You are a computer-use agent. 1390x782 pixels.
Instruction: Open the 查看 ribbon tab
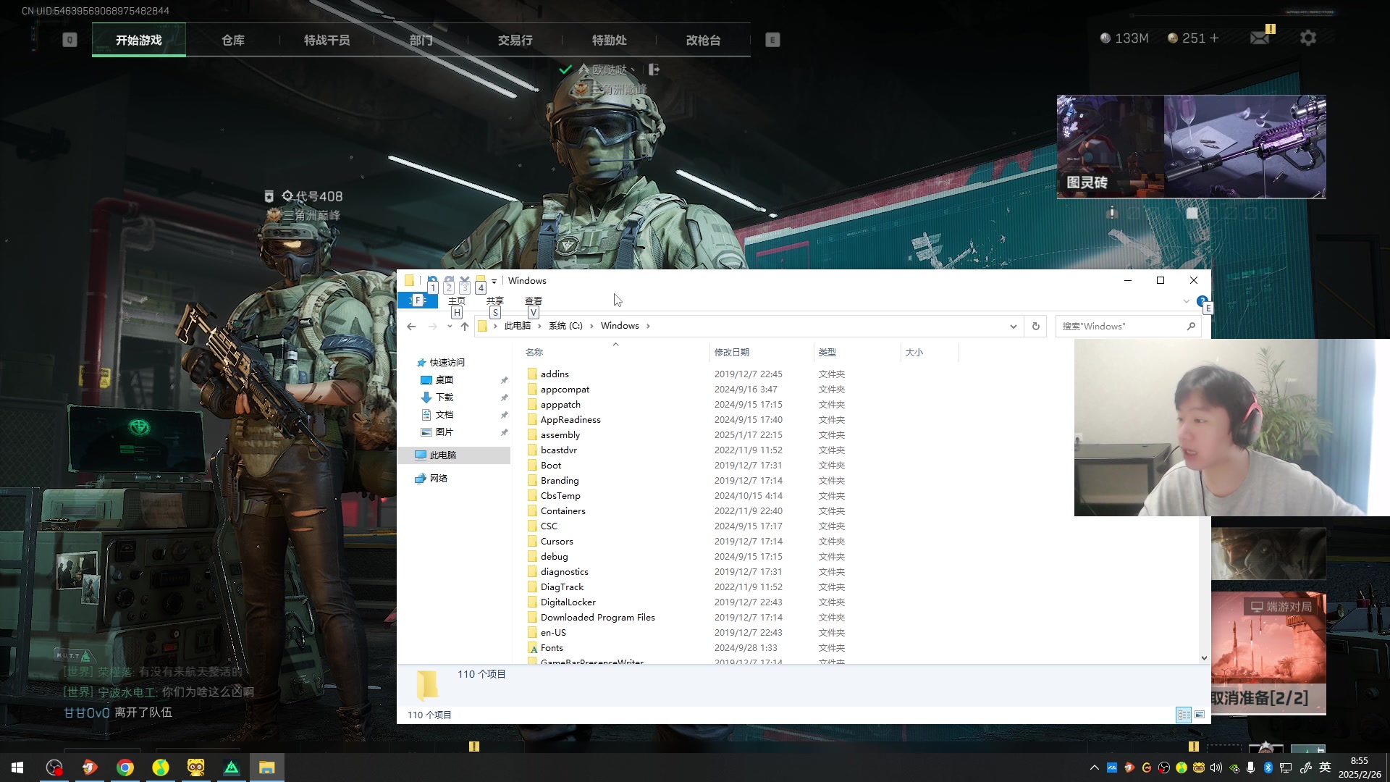[x=534, y=300]
